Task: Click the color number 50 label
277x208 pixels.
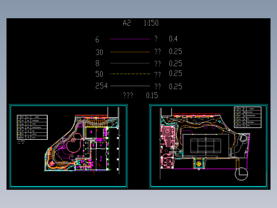Action: pos(99,74)
